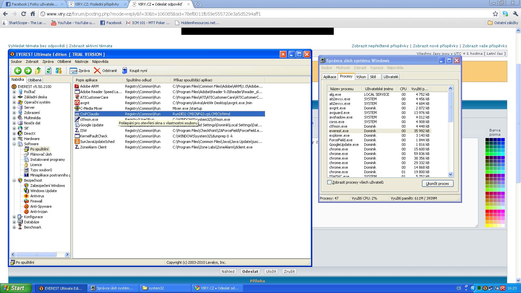Select the Firewall item in Bezpečnost tree

pyautogui.click(x=36, y=201)
